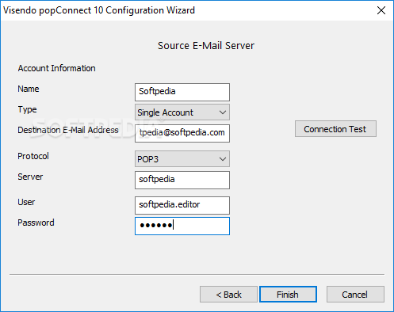Click the Name label
Viewport: 394px width, 312px height.
29,89
